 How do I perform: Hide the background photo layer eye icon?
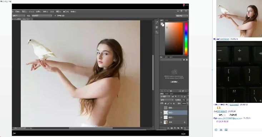point(161,122)
